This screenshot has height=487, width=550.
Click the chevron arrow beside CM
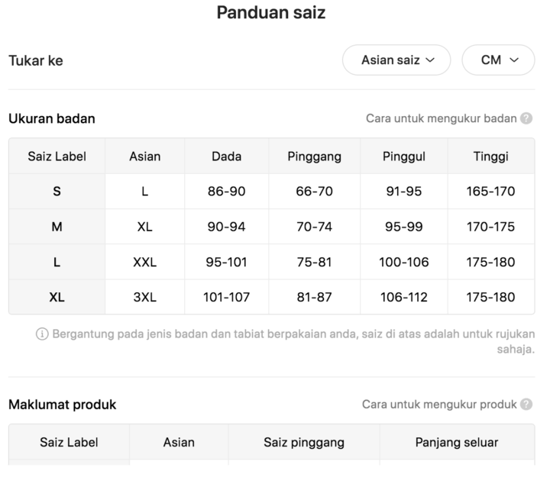click(x=514, y=60)
